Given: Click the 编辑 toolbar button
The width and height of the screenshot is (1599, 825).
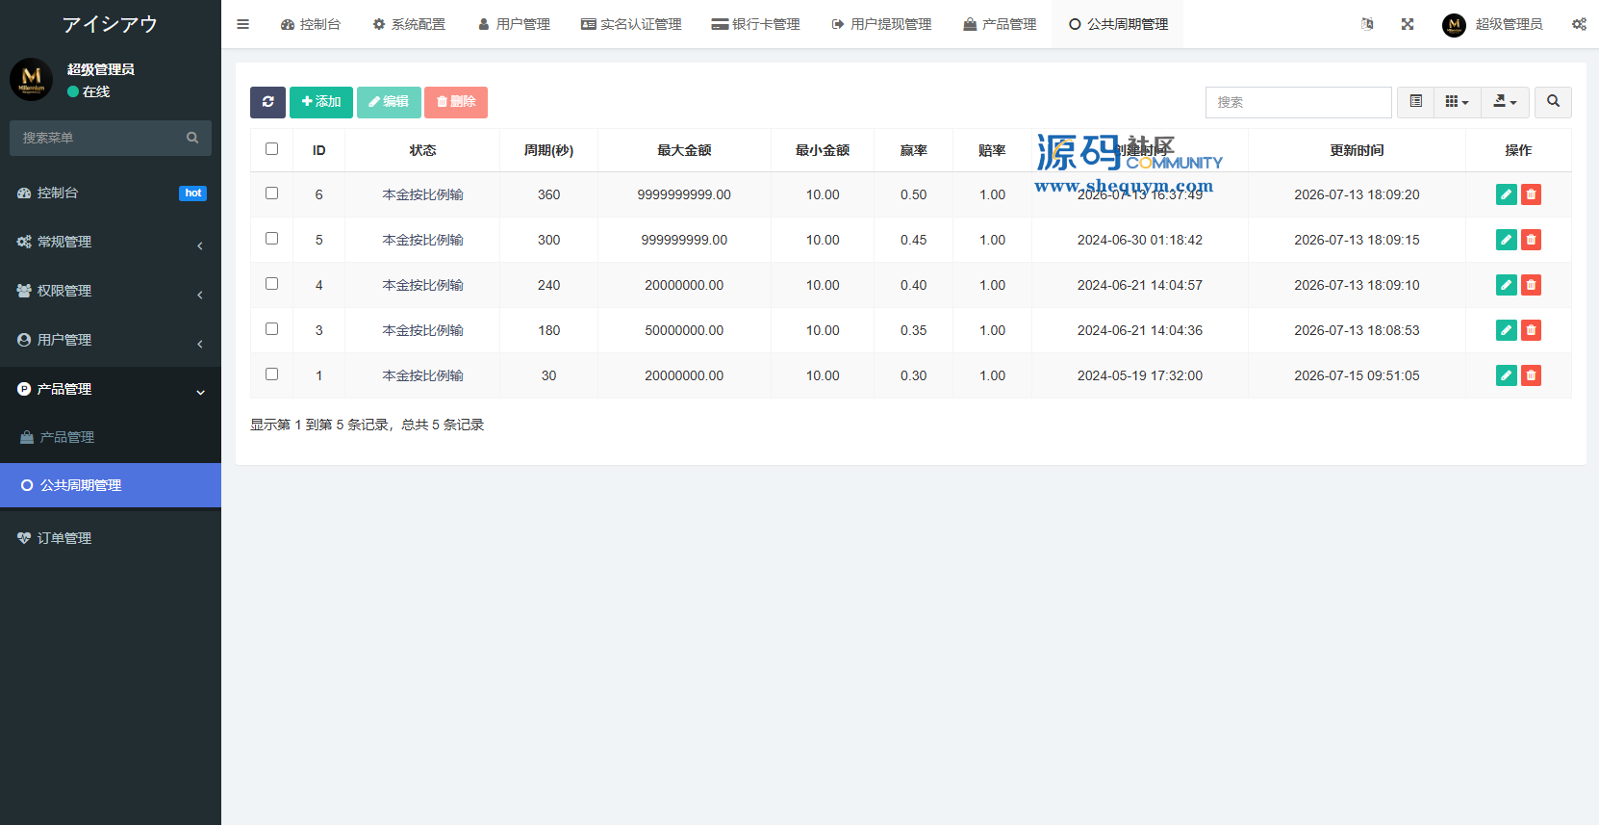Looking at the screenshot, I should tap(389, 102).
